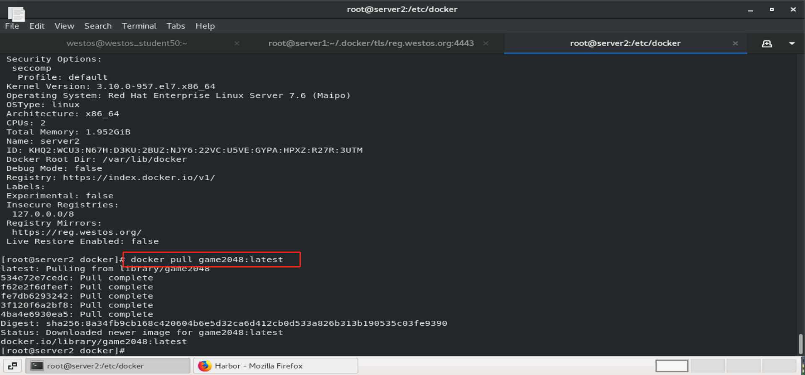Click the 'Docker Root Dir: /var/lib/docker' line
805x375 pixels.
(96, 160)
